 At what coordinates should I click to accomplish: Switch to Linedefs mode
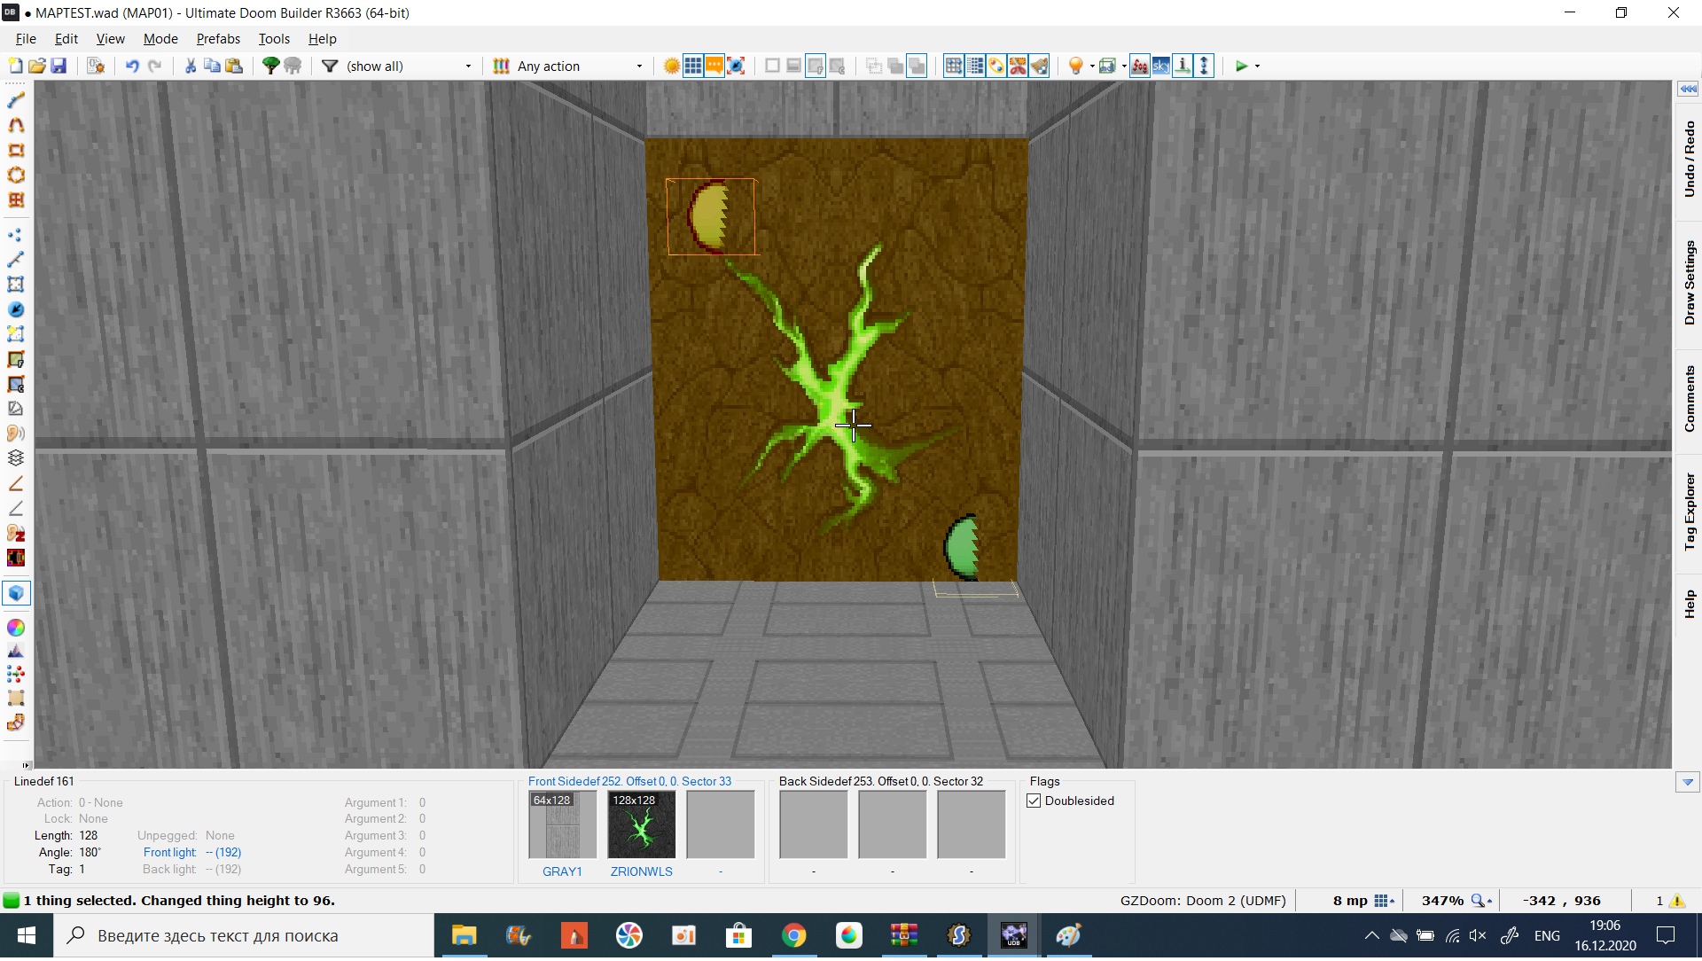click(x=16, y=260)
